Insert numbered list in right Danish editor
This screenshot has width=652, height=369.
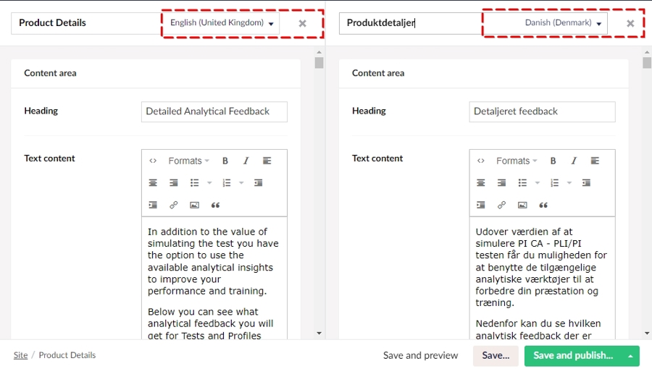point(555,182)
